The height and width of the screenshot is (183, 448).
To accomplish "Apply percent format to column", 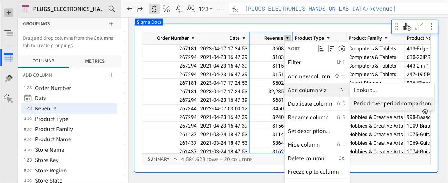I will [x=166, y=9].
